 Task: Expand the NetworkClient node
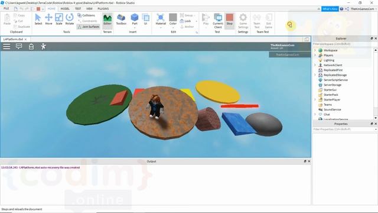[315, 65]
